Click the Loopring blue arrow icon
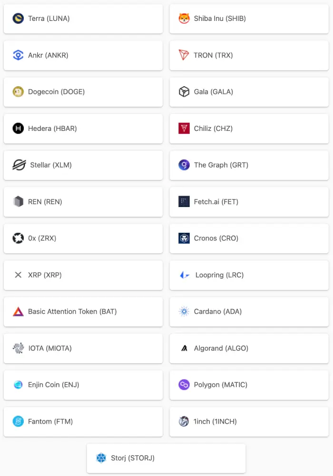Viewport: 333px width, 476px height. [185, 275]
